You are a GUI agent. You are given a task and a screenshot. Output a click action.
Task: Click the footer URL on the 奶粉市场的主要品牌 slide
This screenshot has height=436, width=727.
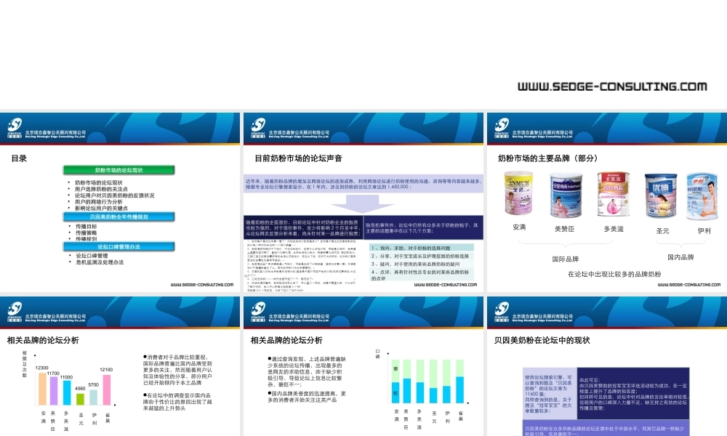pos(689,285)
